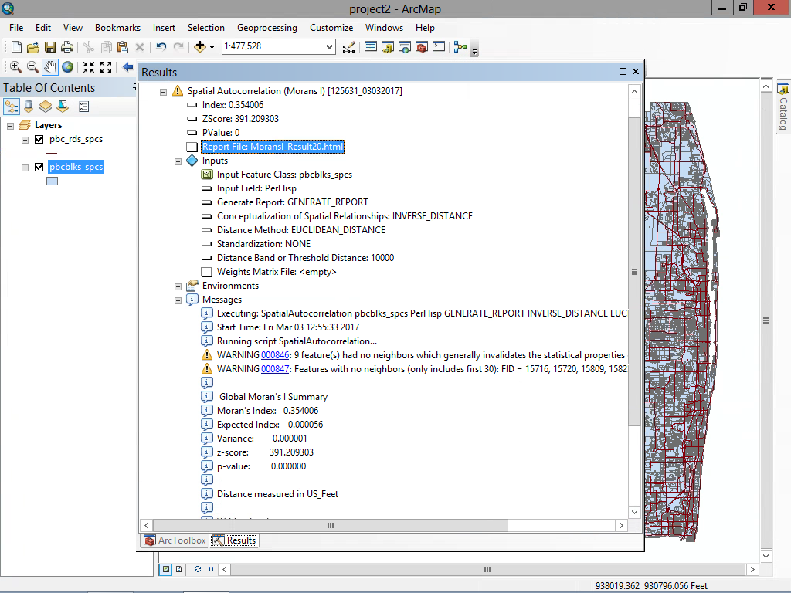Open the Geoprocessing menu
This screenshot has height=593, width=791.
click(x=266, y=28)
